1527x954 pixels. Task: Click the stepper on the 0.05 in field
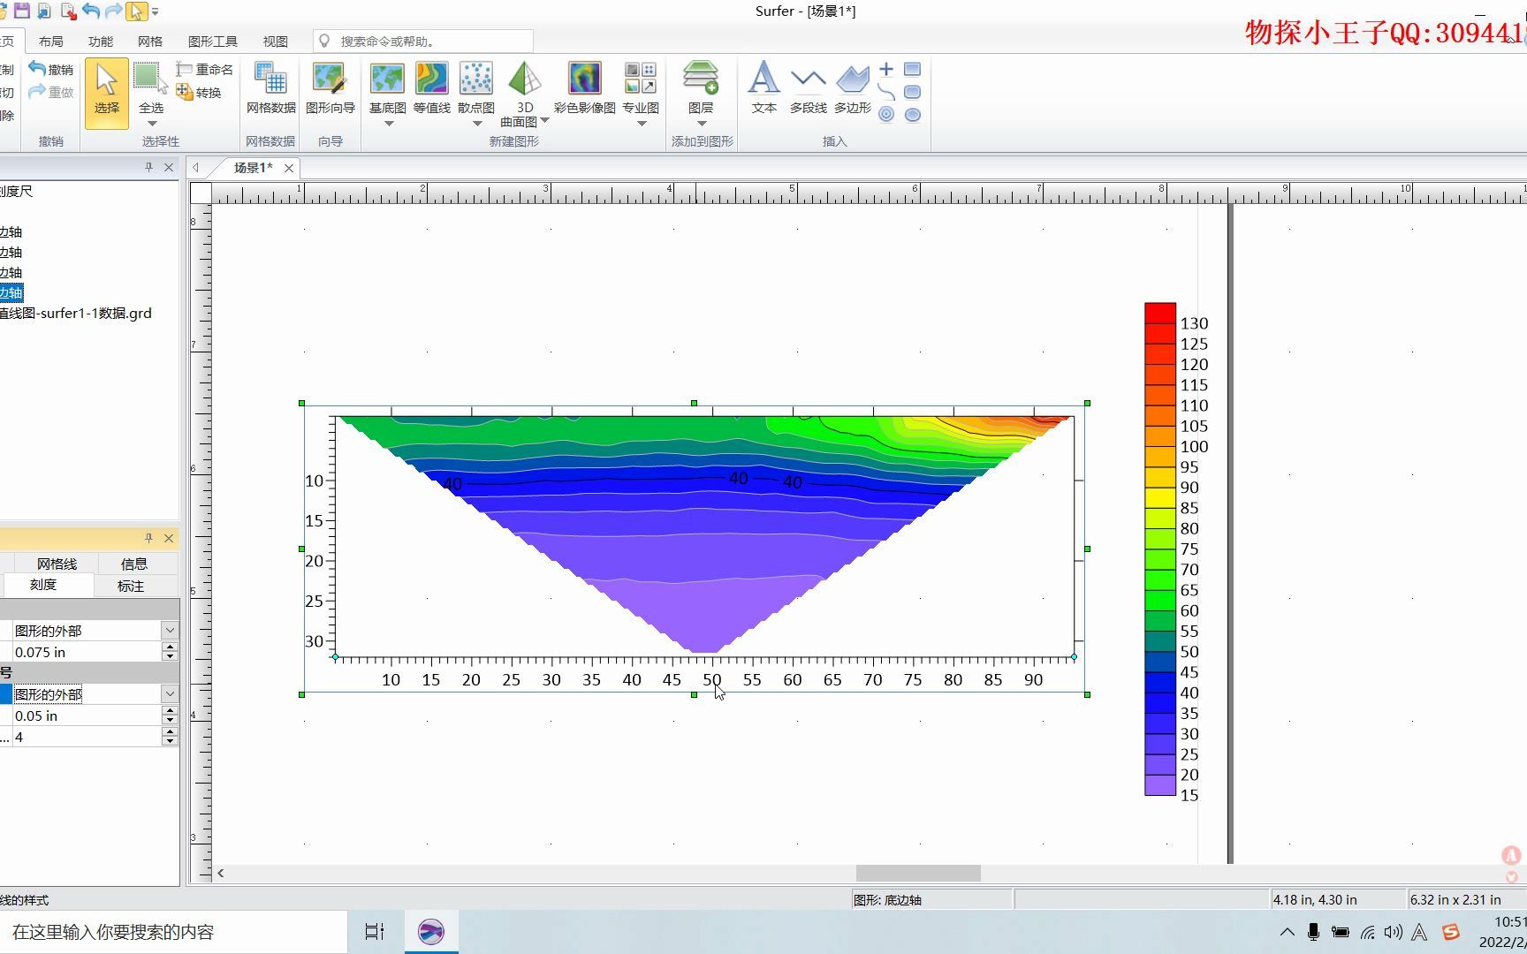click(170, 715)
